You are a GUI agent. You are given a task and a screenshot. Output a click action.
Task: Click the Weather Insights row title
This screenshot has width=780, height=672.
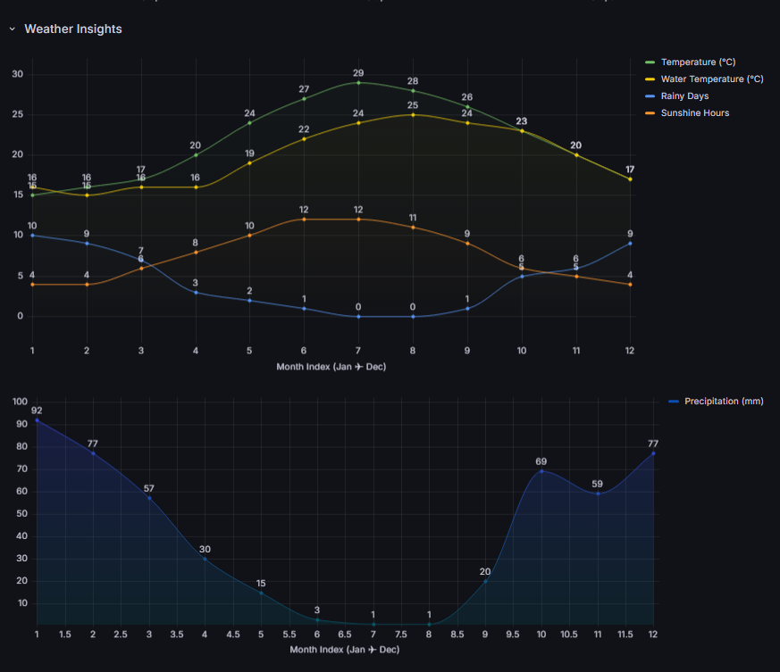point(73,29)
